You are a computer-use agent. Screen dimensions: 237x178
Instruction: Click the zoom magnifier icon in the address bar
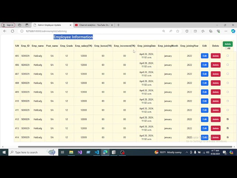[x=164, y=31]
